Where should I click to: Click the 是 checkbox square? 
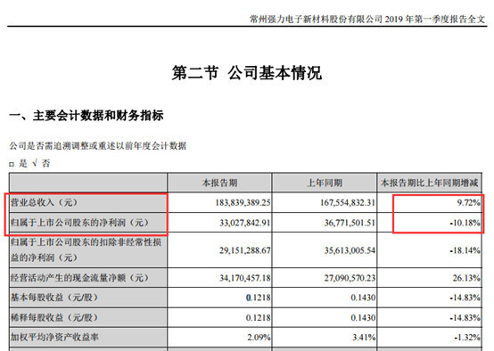[12, 164]
